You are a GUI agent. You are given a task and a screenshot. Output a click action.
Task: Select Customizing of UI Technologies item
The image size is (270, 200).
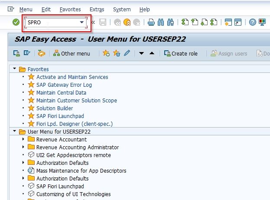pyautogui.click(x=74, y=194)
